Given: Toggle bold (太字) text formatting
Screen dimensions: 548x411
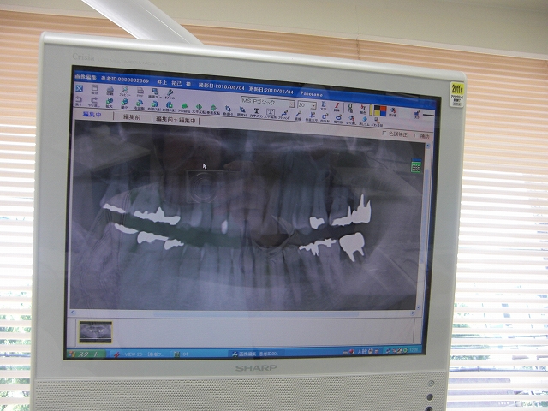Looking at the screenshot, I should coord(324,104).
